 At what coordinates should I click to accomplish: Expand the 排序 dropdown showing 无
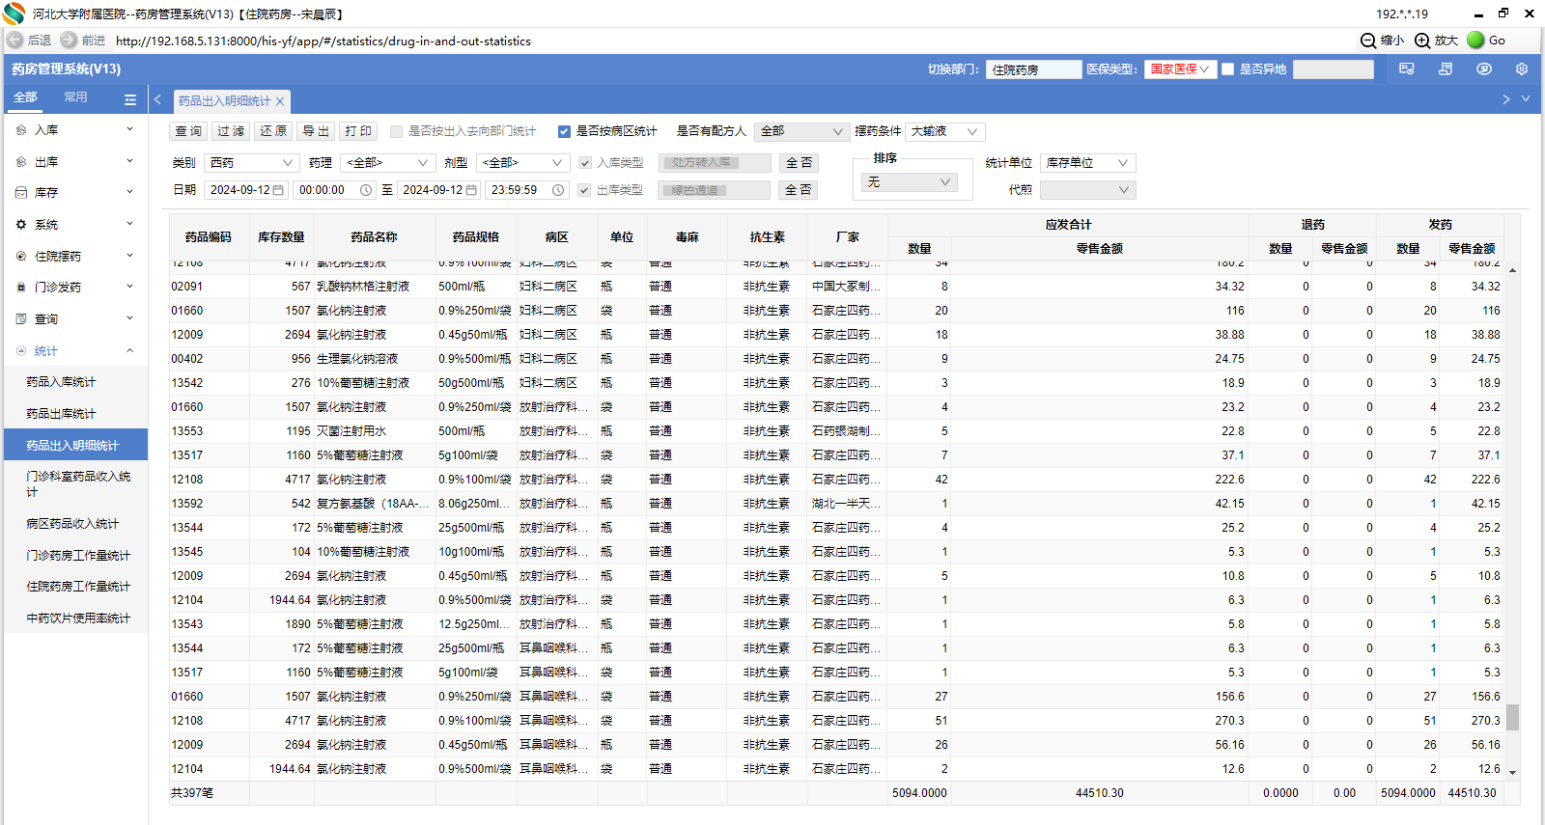pyautogui.click(x=909, y=182)
